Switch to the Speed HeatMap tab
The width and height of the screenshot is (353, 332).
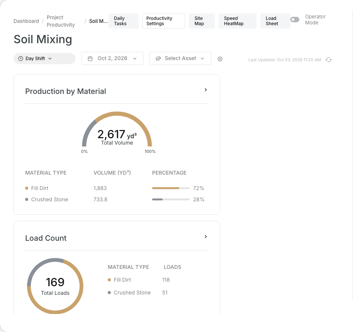pyautogui.click(x=237, y=21)
